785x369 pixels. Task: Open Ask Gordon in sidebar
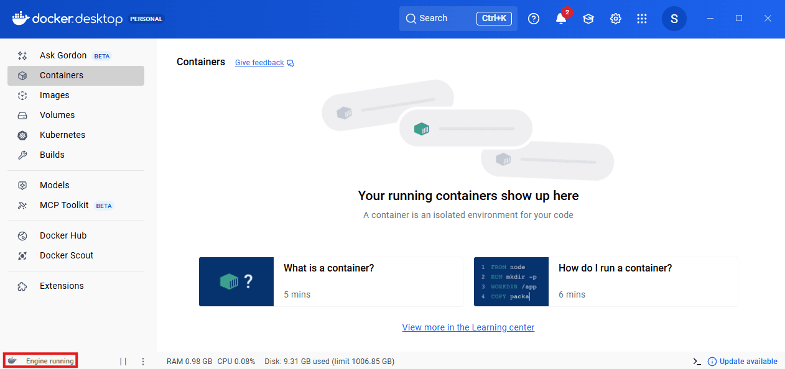(63, 55)
